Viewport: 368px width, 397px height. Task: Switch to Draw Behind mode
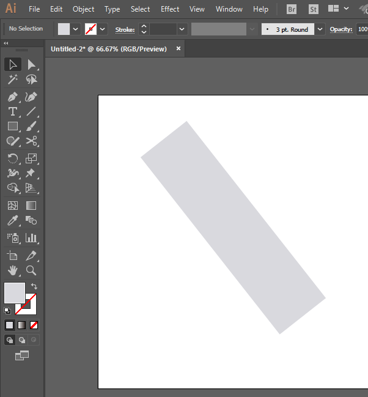click(x=22, y=339)
